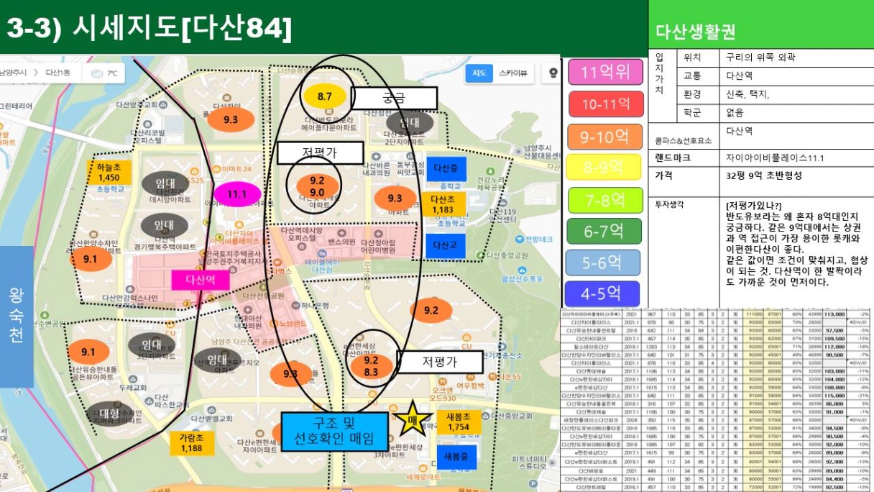
Task: Click the magenta 11.1 price oval
Action: click(x=237, y=194)
